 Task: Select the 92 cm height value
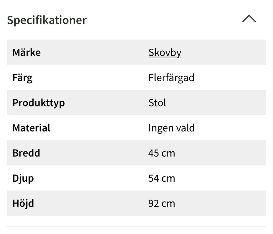162,203
